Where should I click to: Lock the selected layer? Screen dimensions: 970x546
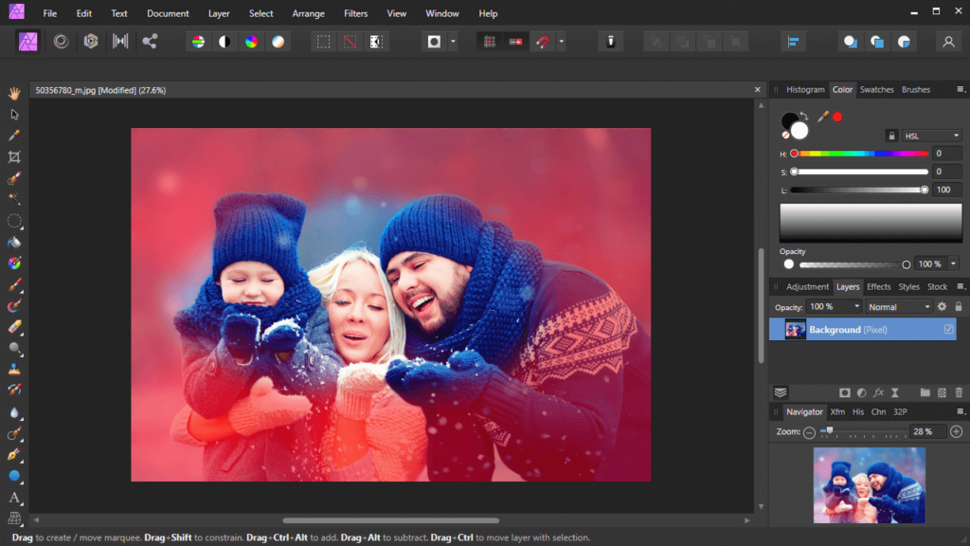pos(958,306)
